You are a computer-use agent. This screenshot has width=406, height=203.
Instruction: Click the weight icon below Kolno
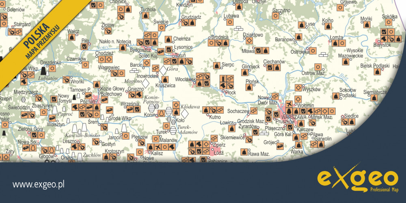(328, 26)
